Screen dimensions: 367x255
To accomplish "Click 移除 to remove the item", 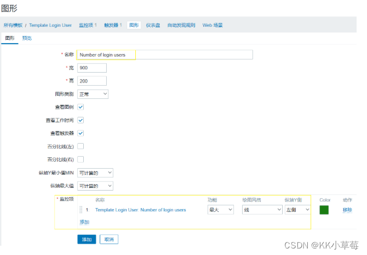I will pyautogui.click(x=347, y=210).
